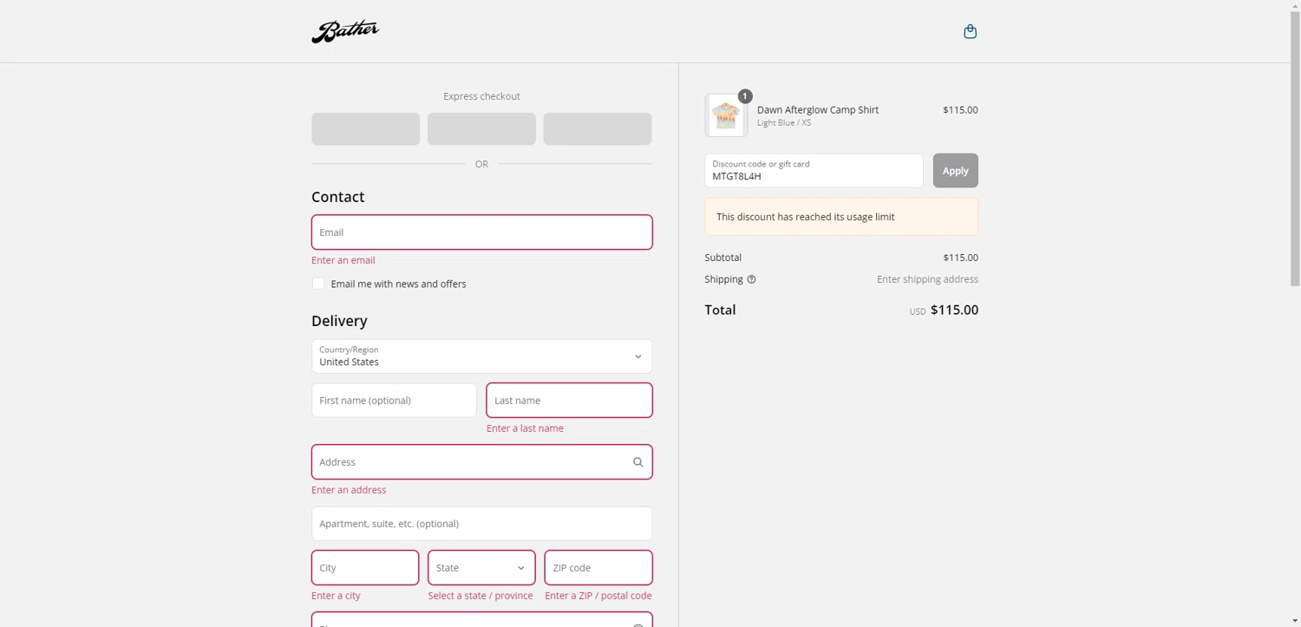Click the Delivery heading
This screenshot has height=627, width=1301.
tap(339, 321)
